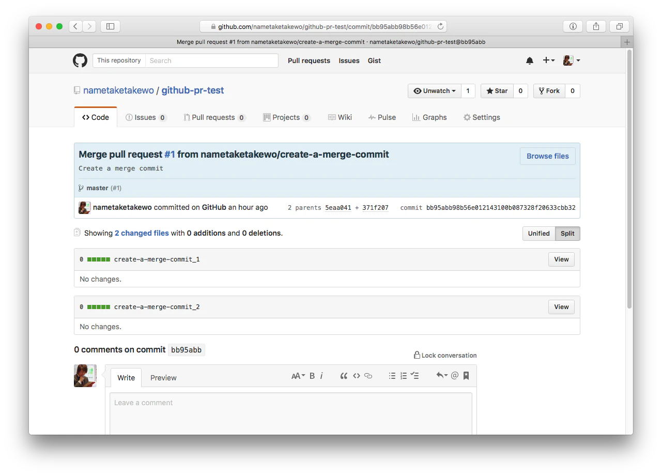
Task: Switch diff to Unified view
Action: point(538,234)
